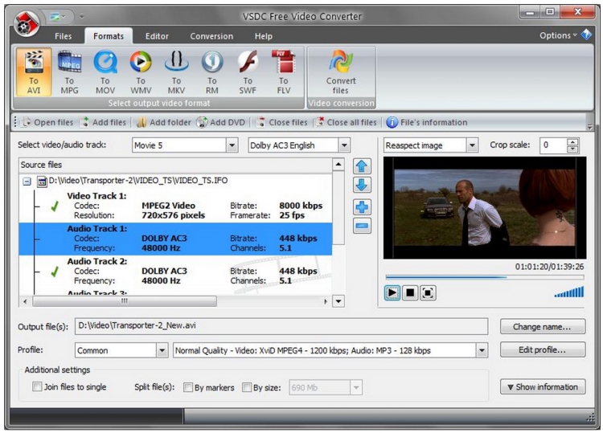Select the To AVI output format
Image resolution: width=603 pixels, height=433 pixels.
pos(34,72)
